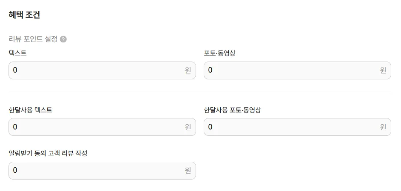Screen dimensions: 401x191
Task: Click the 알림받기 동의 고객 리뷰 작성 label
Action: [48, 153]
